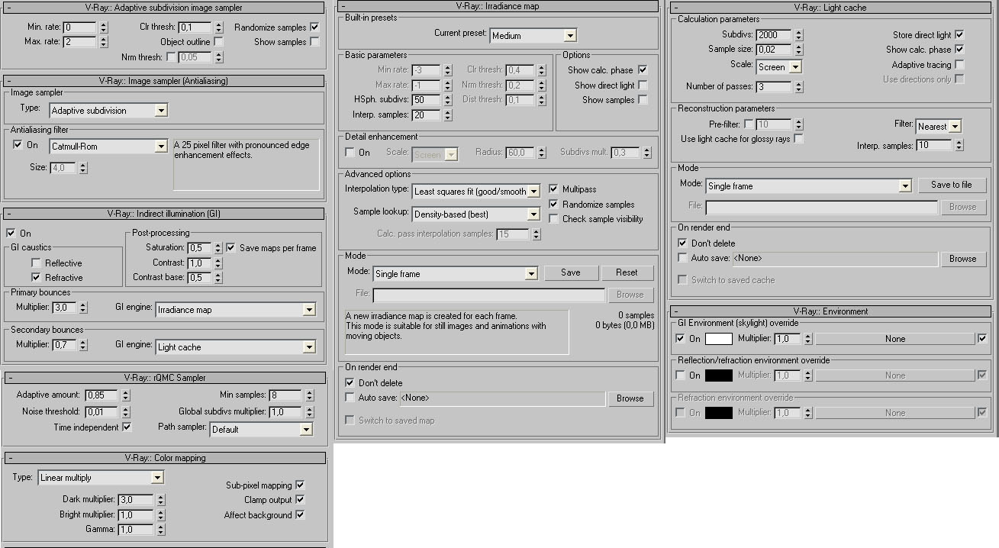Image resolution: width=999 pixels, height=548 pixels.
Task: Click Irradiance map Save button
Action: click(x=570, y=272)
